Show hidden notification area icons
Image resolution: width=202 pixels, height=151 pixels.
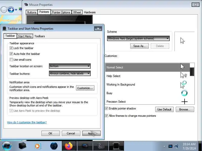point(164,146)
